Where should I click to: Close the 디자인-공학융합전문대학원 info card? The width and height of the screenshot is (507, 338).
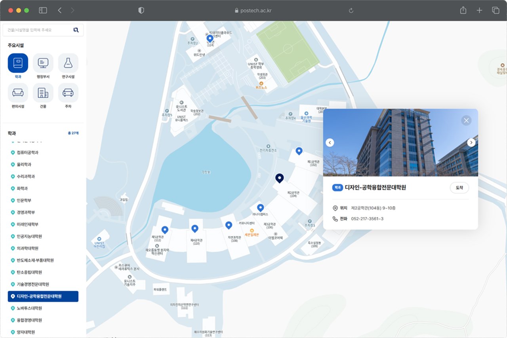(466, 120)
